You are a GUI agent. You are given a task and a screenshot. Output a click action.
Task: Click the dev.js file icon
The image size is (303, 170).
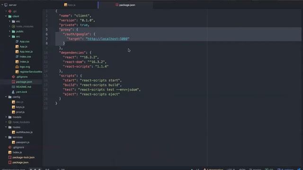(13, 102)
